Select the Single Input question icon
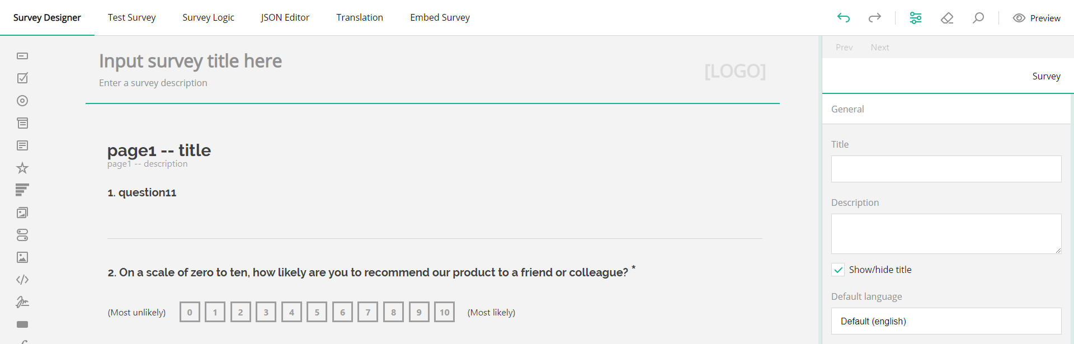 22,56
